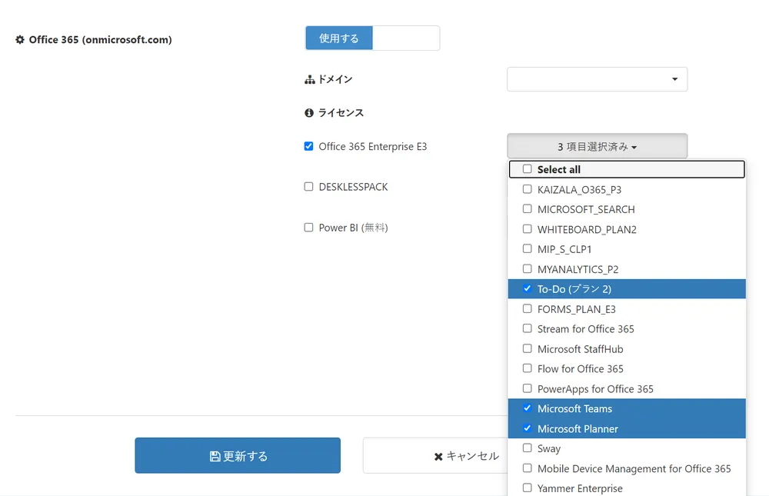Click the gear icon beside Office 365
The image size is (769, 496).
[20, 40]
